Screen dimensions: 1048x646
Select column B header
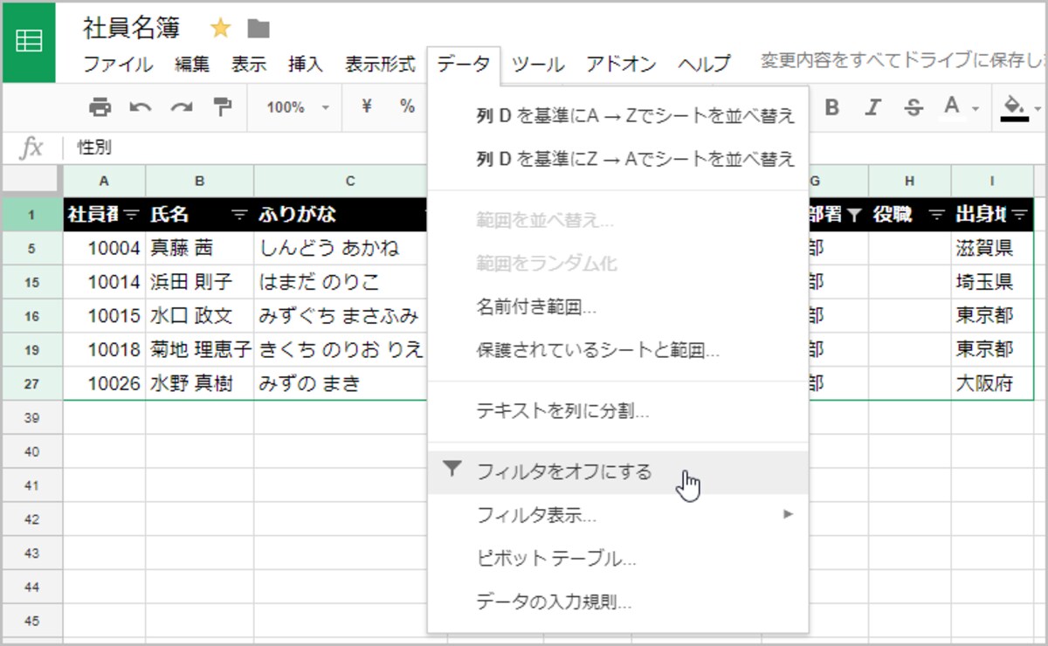pos(199,181)
